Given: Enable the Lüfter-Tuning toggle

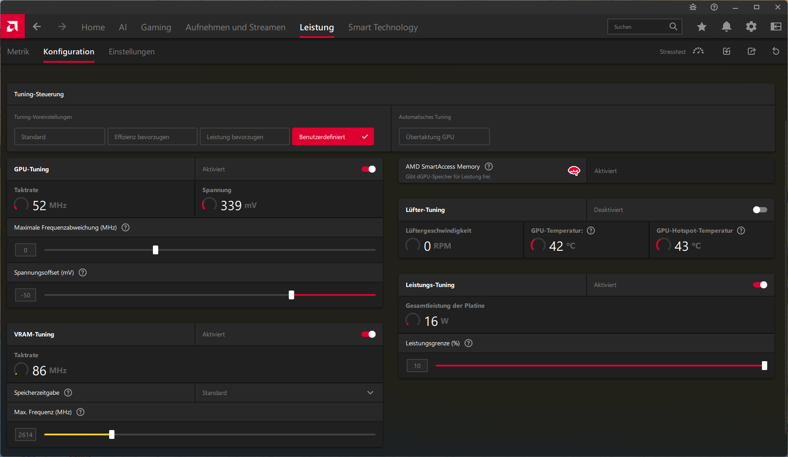Looking at the screenshot, I should point(760,210).
